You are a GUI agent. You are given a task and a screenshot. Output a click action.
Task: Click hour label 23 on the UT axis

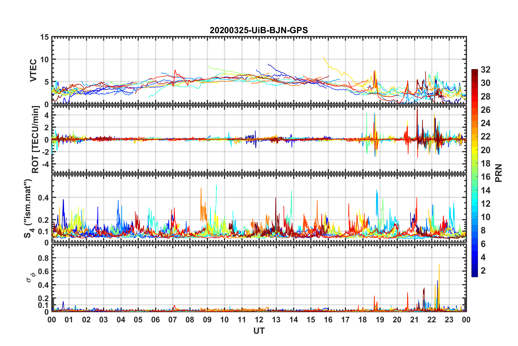449,320
